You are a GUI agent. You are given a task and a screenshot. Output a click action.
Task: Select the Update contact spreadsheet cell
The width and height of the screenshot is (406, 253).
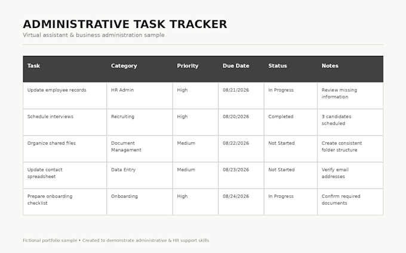tap(64, 175)
